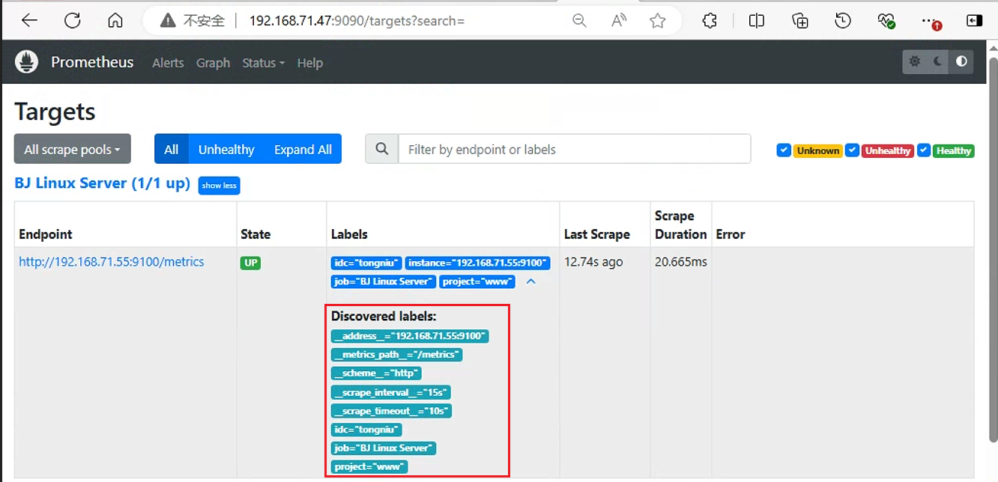Add this page to favorites
The width and height of the screenshot is (998, 482).
pyautogui.click(x=658, y=21)
